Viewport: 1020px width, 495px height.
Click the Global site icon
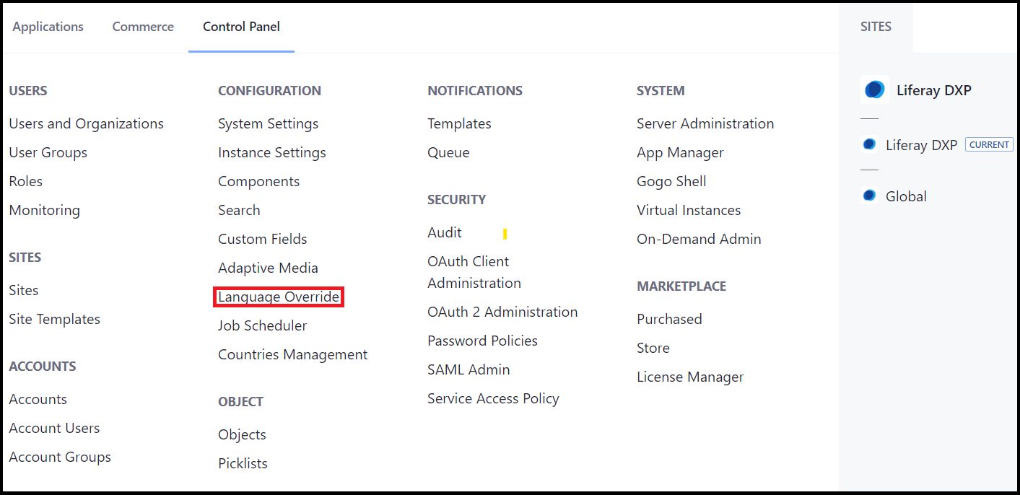click(870, 196)
